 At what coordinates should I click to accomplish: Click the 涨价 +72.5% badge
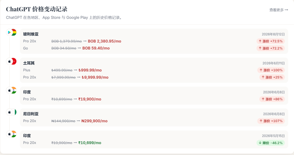(x=271, y=41)
